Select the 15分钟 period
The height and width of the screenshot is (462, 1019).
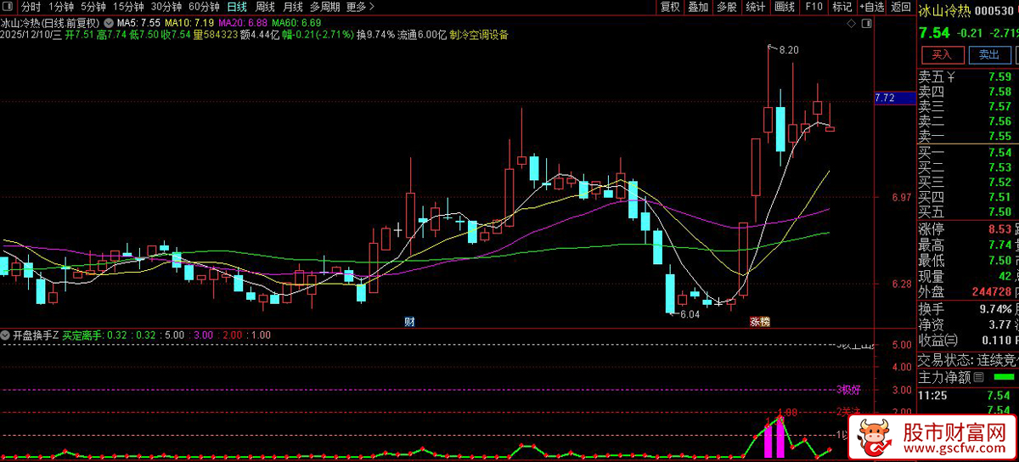coord(128,7)
